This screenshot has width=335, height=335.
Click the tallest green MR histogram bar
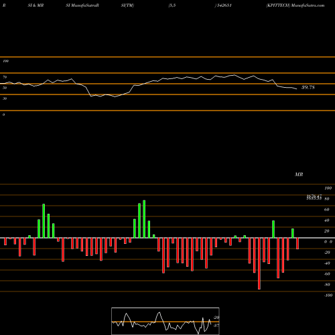tap(144, 219)
